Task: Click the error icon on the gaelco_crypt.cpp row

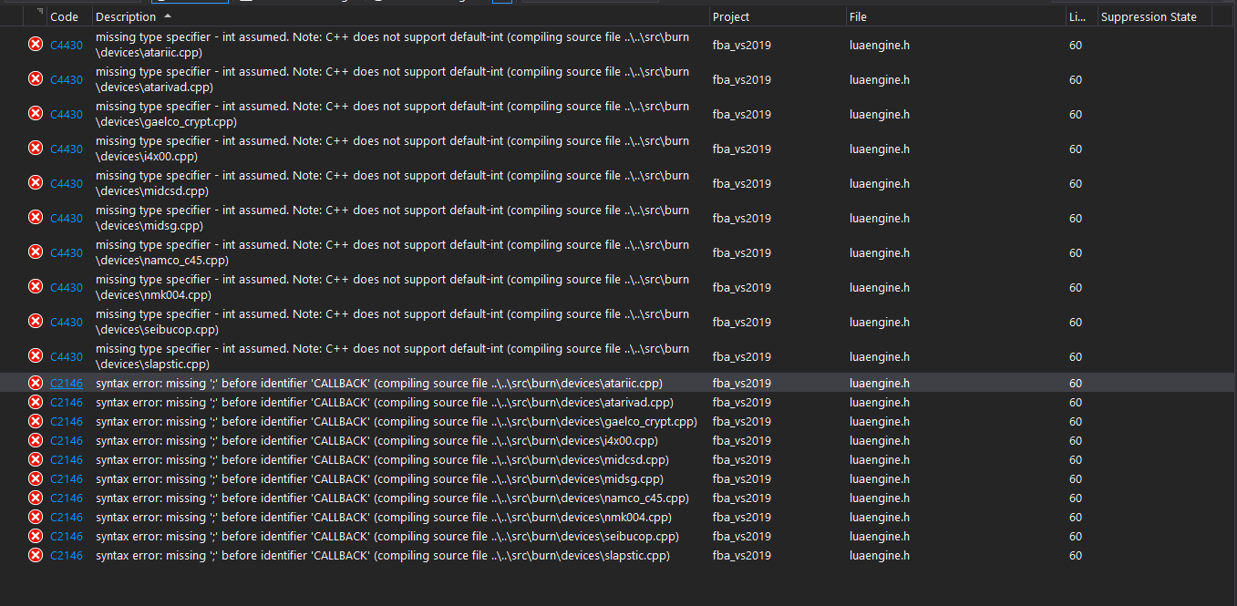Action: pyautogui.click(x=35, y=112)
